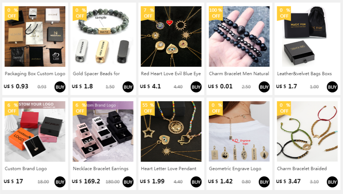The width and height of the screenshot is (343, 194).
Task: Select the Gold Spacer Beads for title link
Action: tap(96, 74)
